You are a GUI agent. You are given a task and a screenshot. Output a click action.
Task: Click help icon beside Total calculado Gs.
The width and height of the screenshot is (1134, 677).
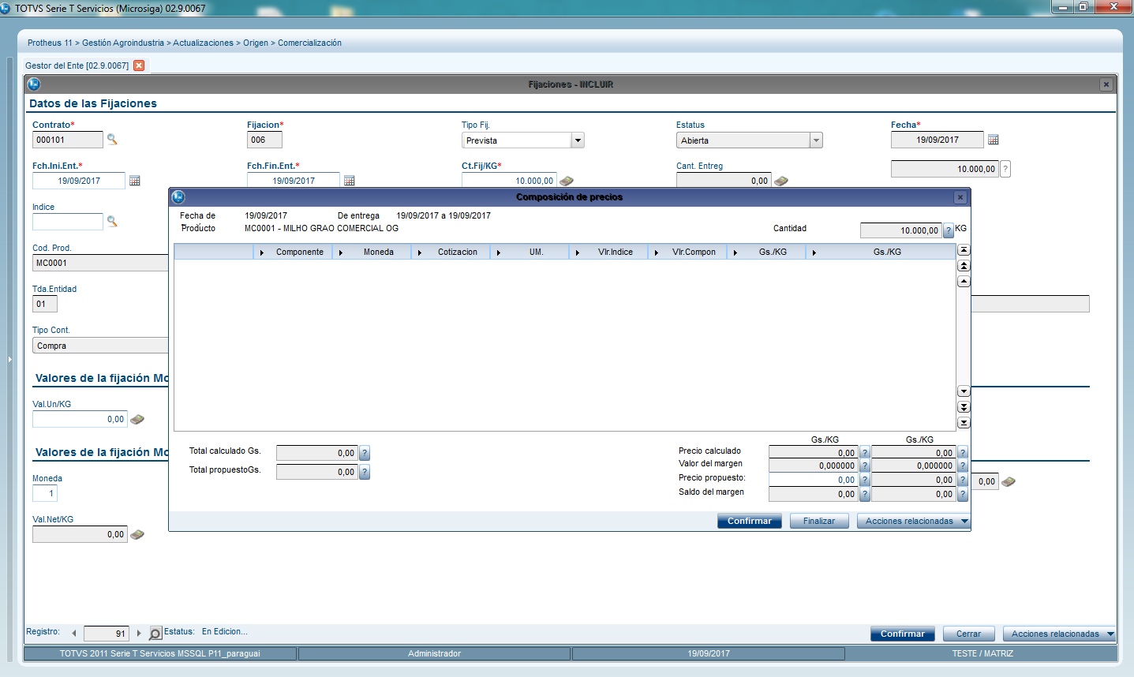click(x=365, y=453)
